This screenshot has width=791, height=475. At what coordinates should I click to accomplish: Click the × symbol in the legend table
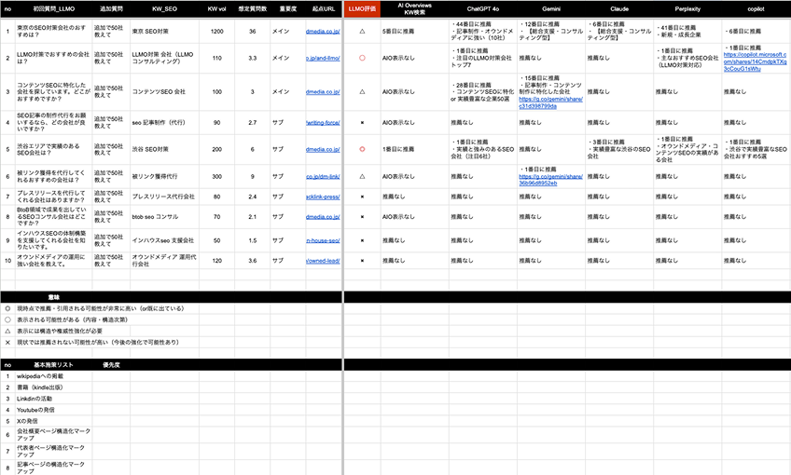pos(7,342)
